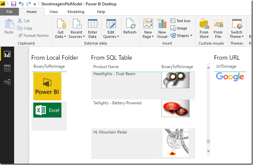This screenshot has height=165, width=253.
Task: Expand the Get Data dropdown arrow
Action: 65,37
